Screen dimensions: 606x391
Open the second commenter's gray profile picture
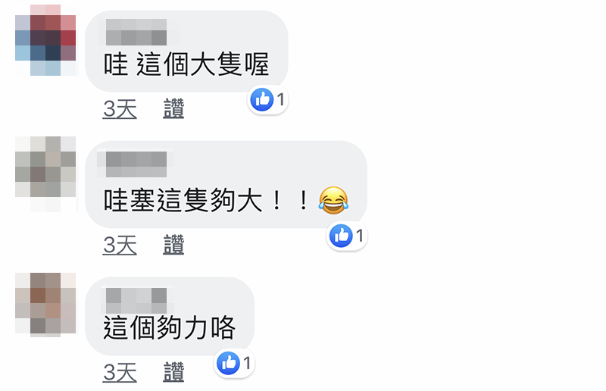(45, 174)
